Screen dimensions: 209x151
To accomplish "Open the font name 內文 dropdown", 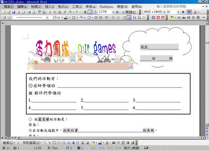I will (x=164, y=12).
